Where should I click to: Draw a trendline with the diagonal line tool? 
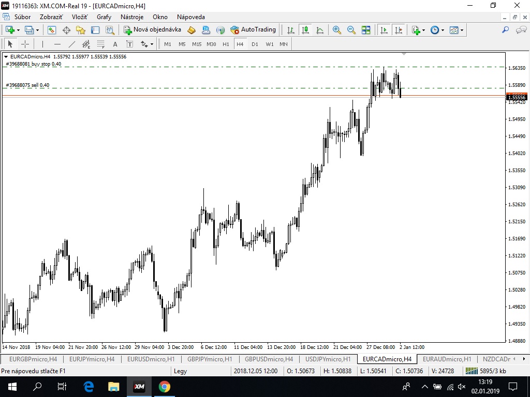click(72, 44)
